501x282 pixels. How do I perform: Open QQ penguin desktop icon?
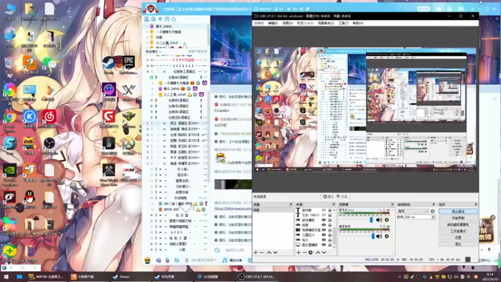(x=29, y=199)
